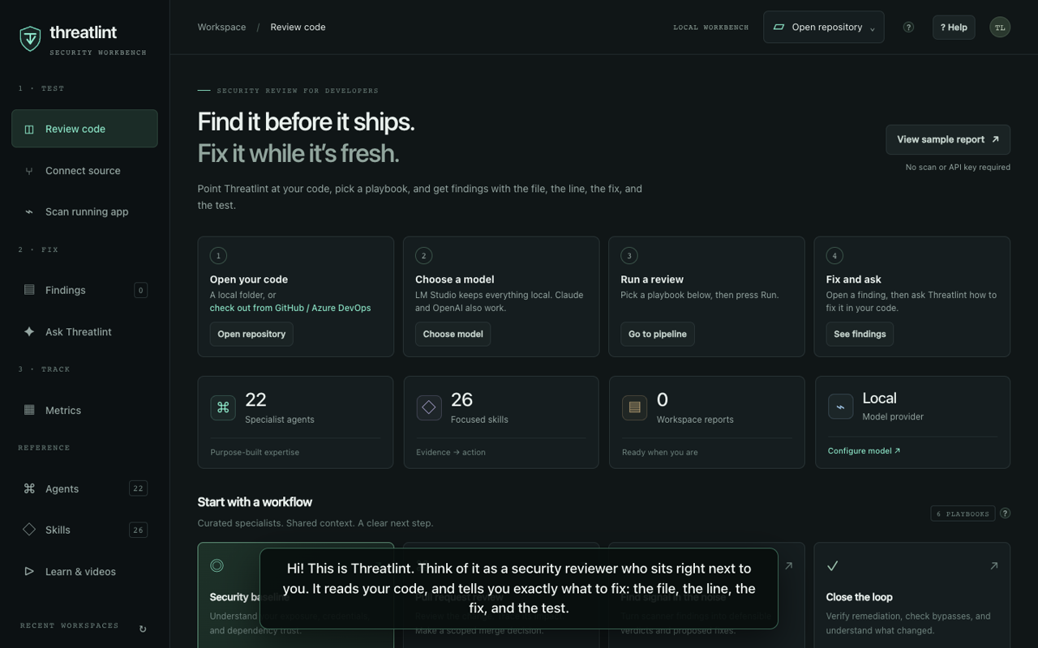This screenshot has width=1038, height=648.
Task: Expand the Open repository dropdown
Action: [x=823, y=27]
